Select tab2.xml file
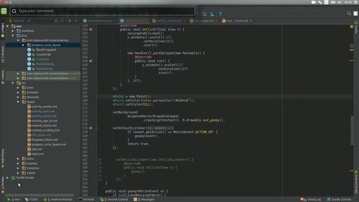359x202 pixels. [x=38, y=154]
